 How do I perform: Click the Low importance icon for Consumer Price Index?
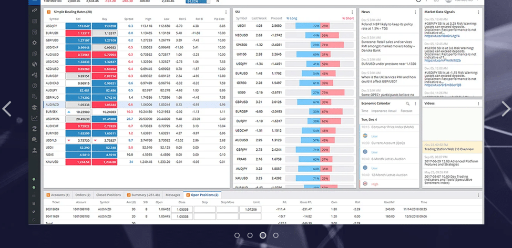click(x=365, y=136)
